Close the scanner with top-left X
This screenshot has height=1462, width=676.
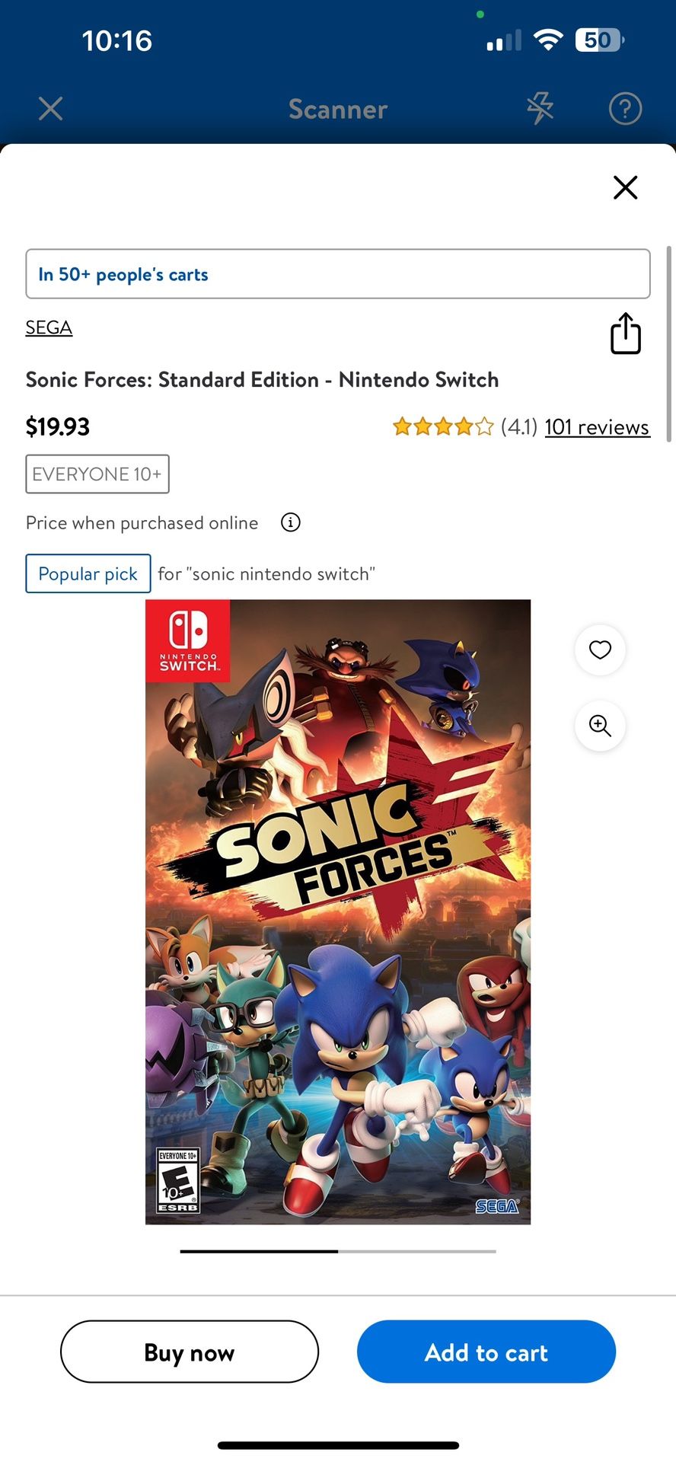click(50, 108)
